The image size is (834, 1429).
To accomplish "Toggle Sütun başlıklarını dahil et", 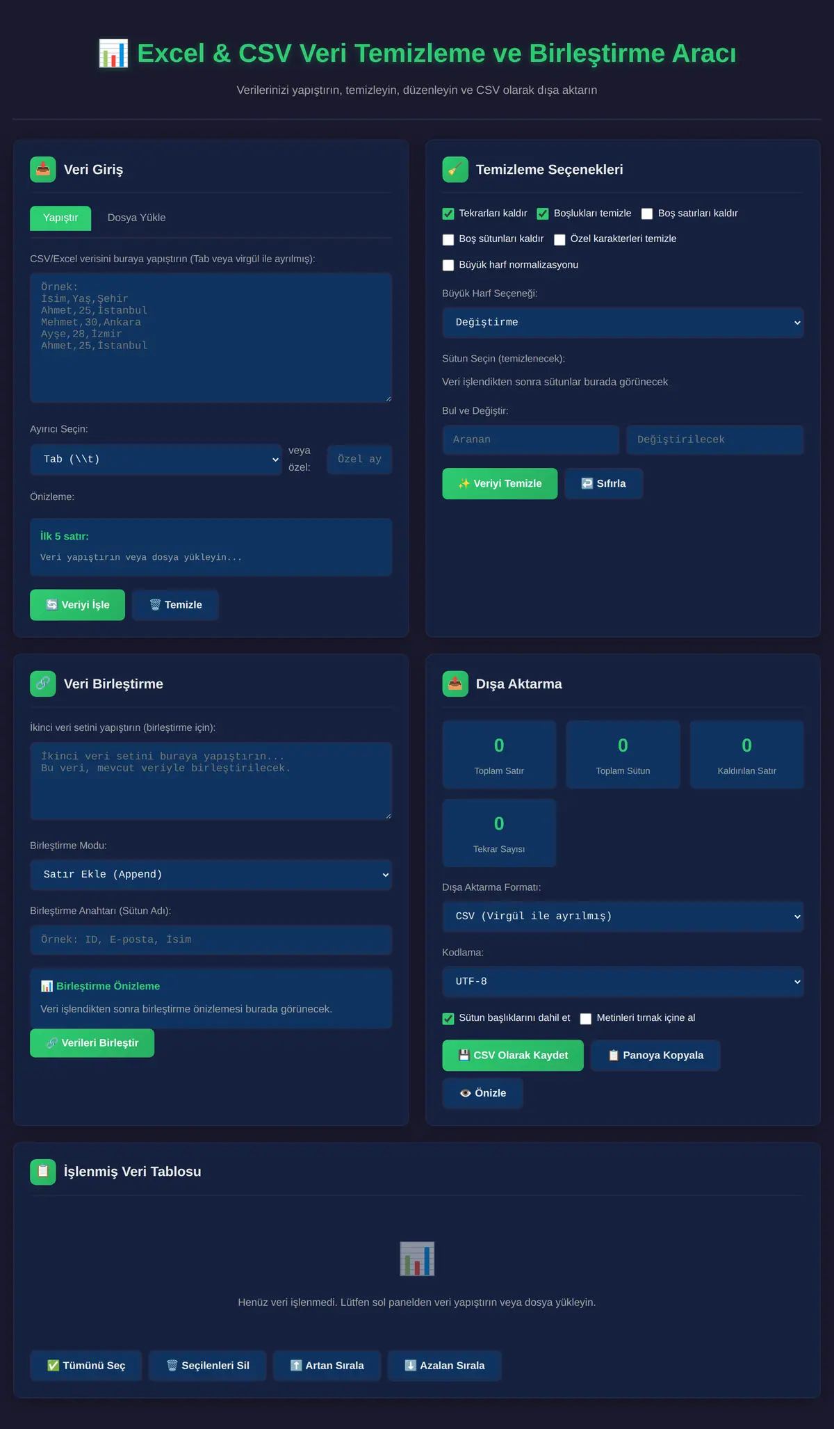I will pyautogui.click(x=448, y=1018).
